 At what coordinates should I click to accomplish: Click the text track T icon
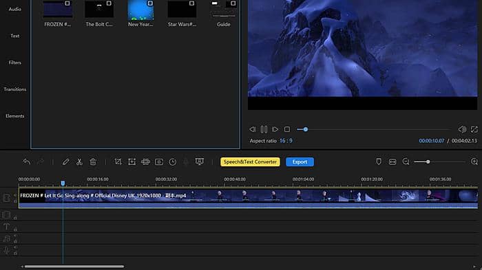[x=6, y=227]
